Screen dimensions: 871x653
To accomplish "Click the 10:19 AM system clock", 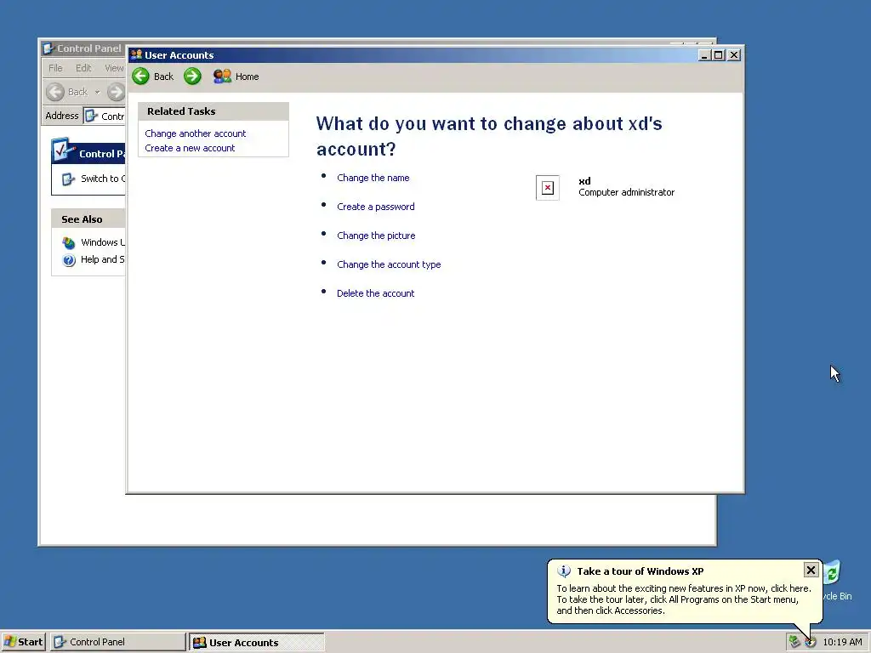I will coord(842,642).
